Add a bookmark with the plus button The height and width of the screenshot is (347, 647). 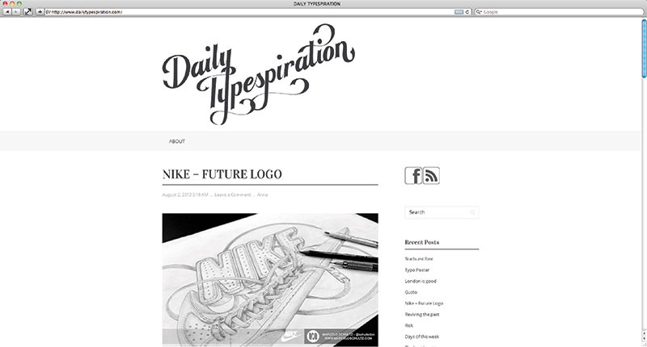click(40, 12)
